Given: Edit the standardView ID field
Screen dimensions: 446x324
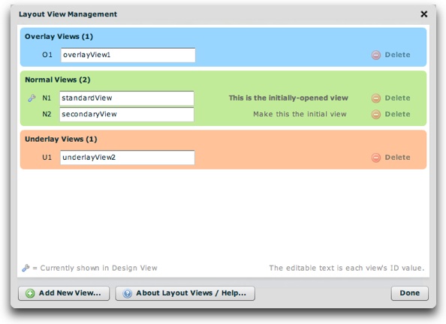Looking at the screenshot, I should (x=127, y=98).
